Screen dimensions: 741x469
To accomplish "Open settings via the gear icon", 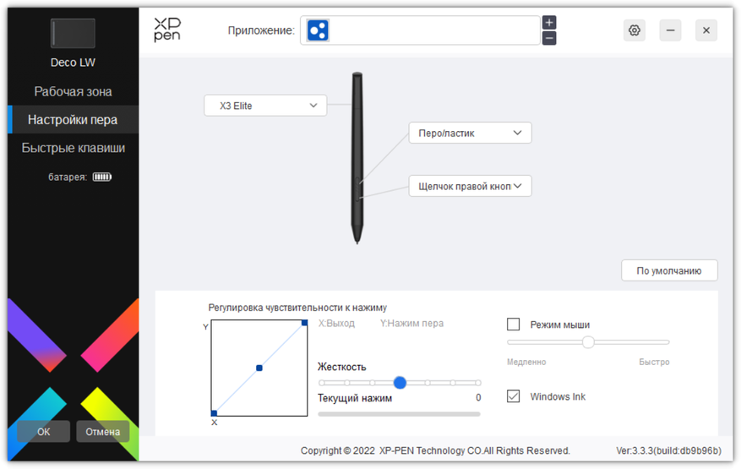I will [x=635, y=30].
